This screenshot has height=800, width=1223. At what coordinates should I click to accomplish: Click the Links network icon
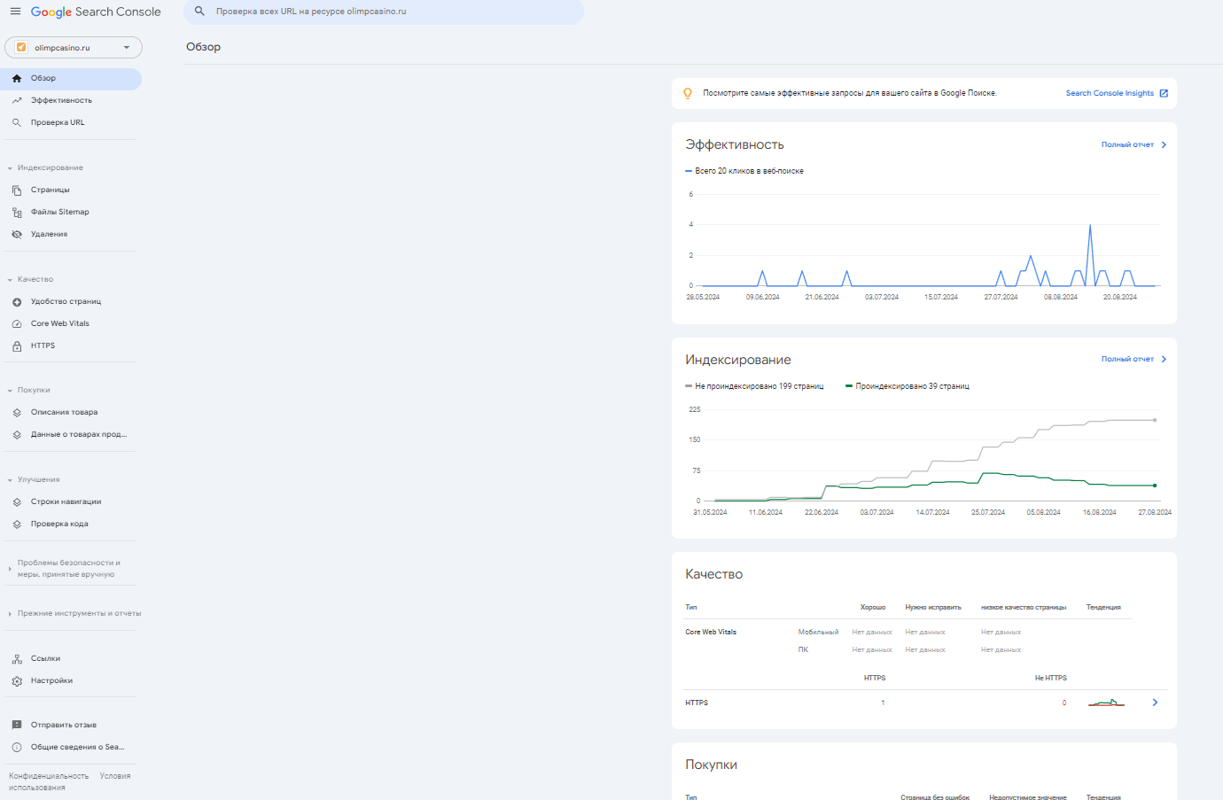pos(17,659)
